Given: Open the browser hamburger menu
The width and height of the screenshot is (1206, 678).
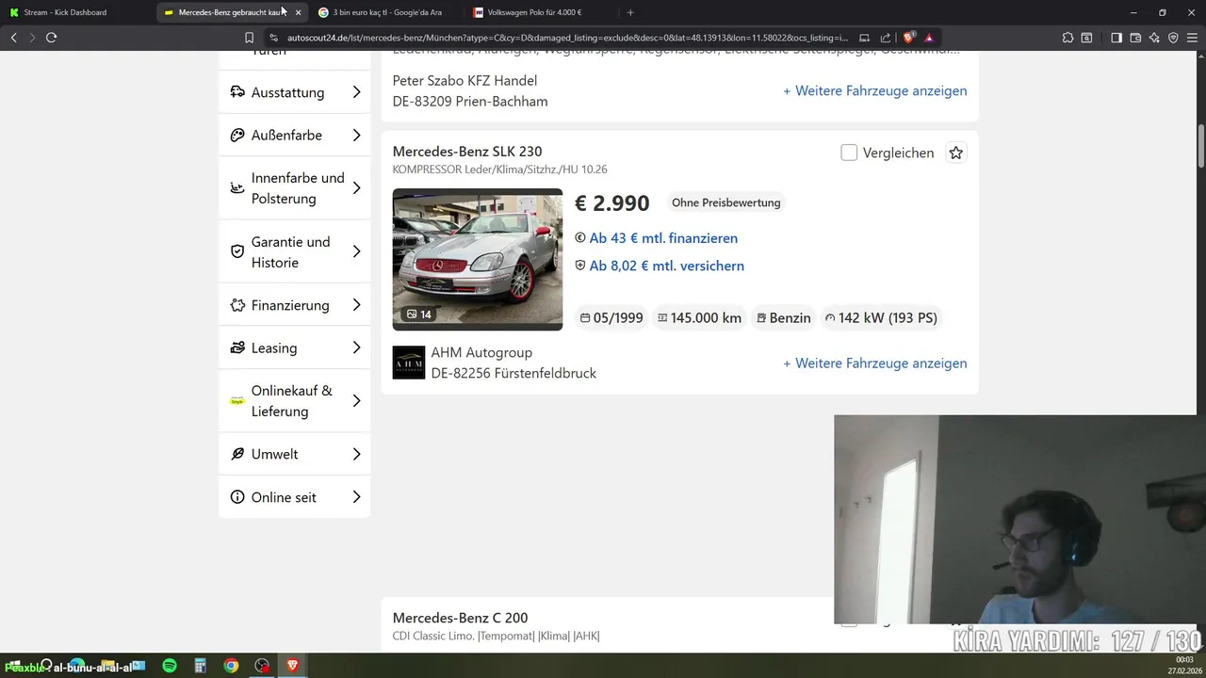Looking at the screenshot, I should [x=1193, y=38].
